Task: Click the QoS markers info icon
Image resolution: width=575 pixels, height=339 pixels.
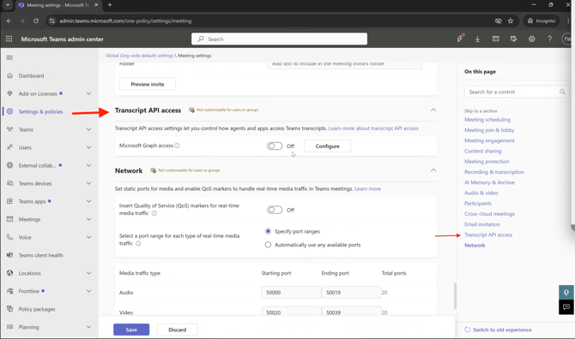Action: 154,213
